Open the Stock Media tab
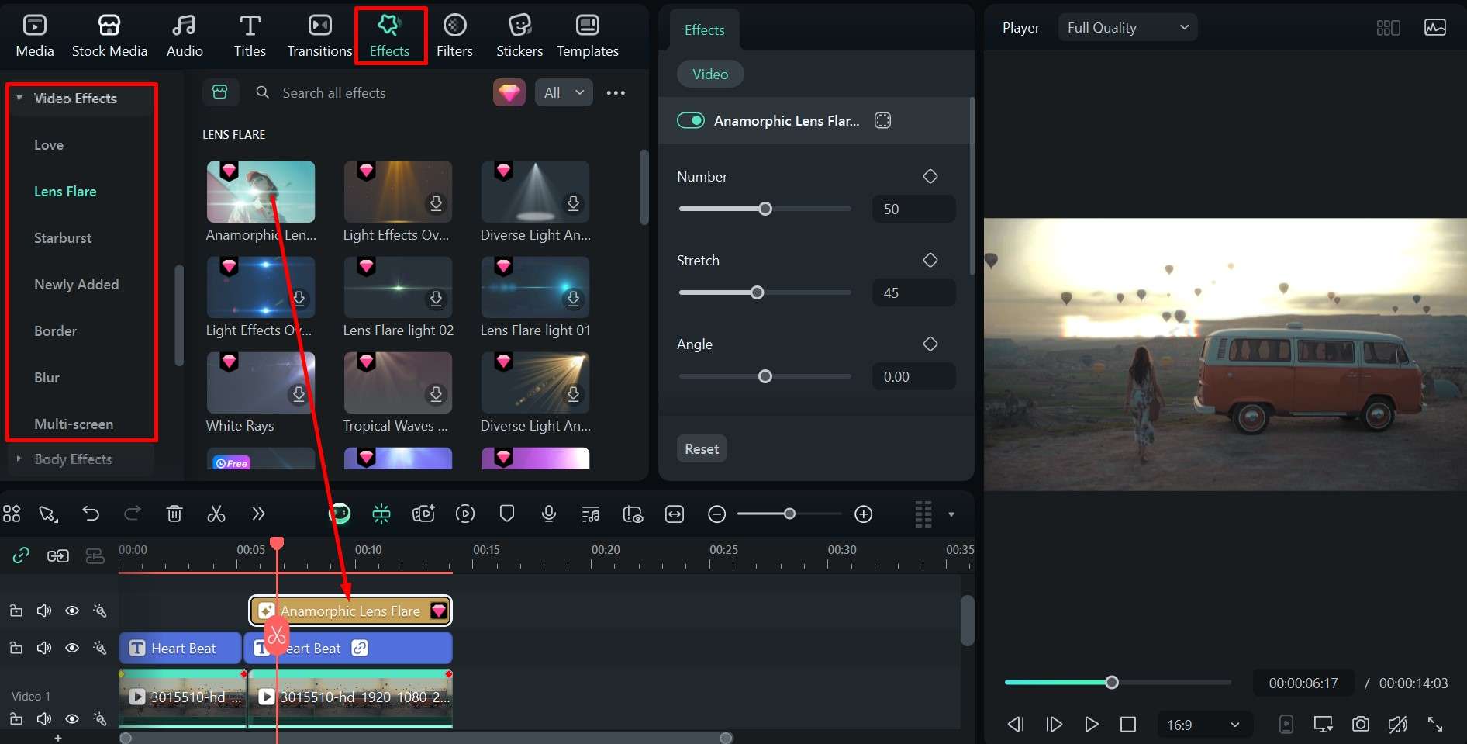The width and height of the screenshot is (1467, 744). (109, 36)
